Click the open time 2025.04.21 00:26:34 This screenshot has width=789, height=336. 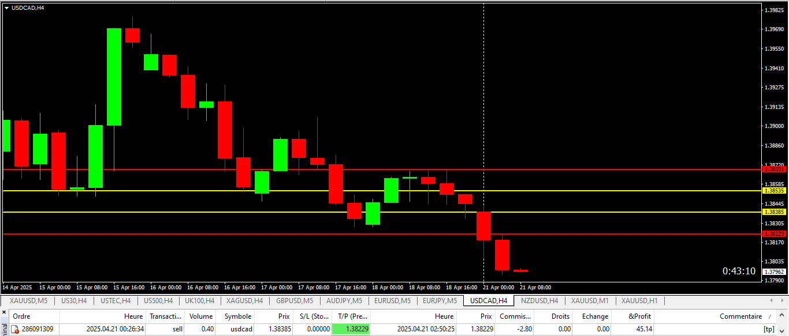coord(115,329)
